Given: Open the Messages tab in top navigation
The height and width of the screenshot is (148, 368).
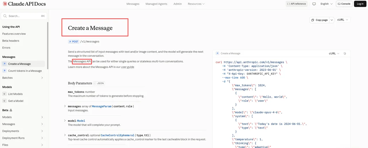Looking at the screenshot, I should pos(133,4).
